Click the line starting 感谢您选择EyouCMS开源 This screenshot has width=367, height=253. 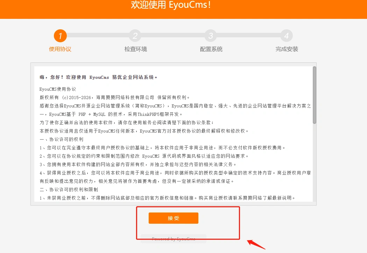tap(175, 110)
